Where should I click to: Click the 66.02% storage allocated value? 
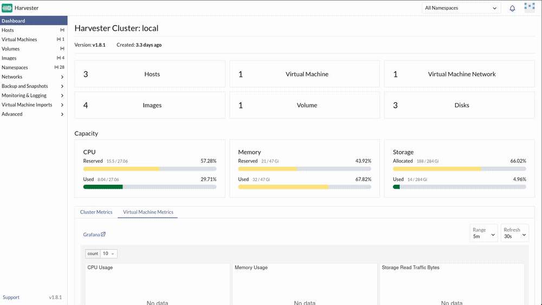[x=518, y=161]
